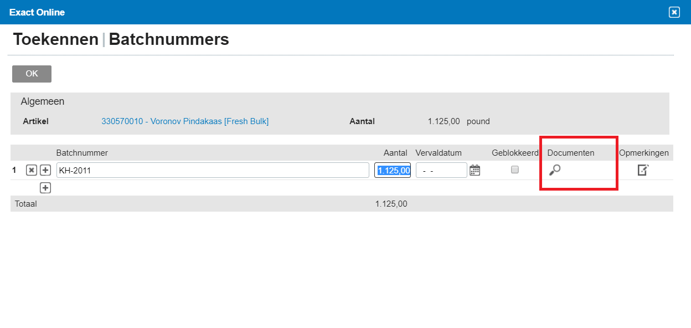Click the Algemeen section heading

pyautogui.click(x=43, y=101)
